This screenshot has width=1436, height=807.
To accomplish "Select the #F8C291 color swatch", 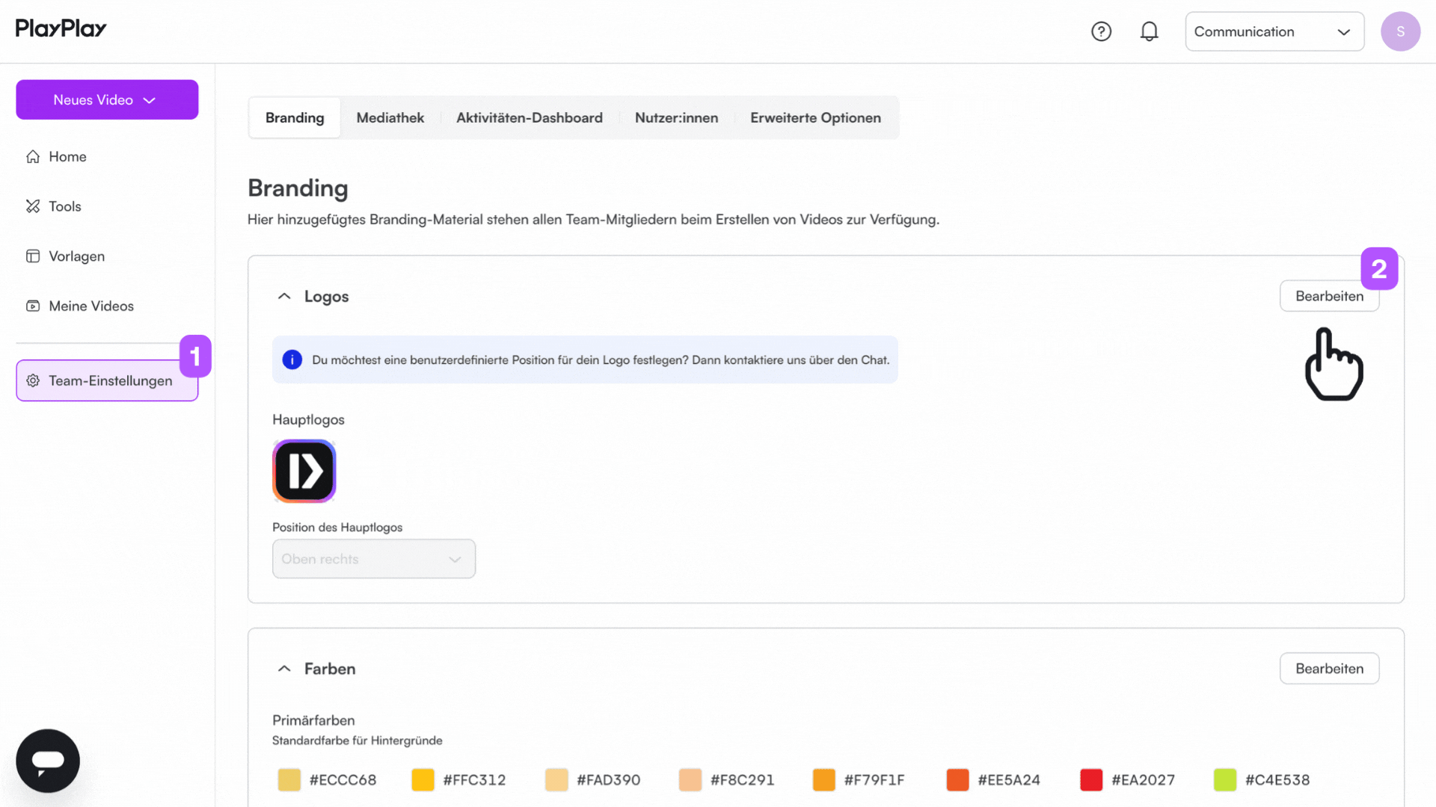I will click(690, 780).
